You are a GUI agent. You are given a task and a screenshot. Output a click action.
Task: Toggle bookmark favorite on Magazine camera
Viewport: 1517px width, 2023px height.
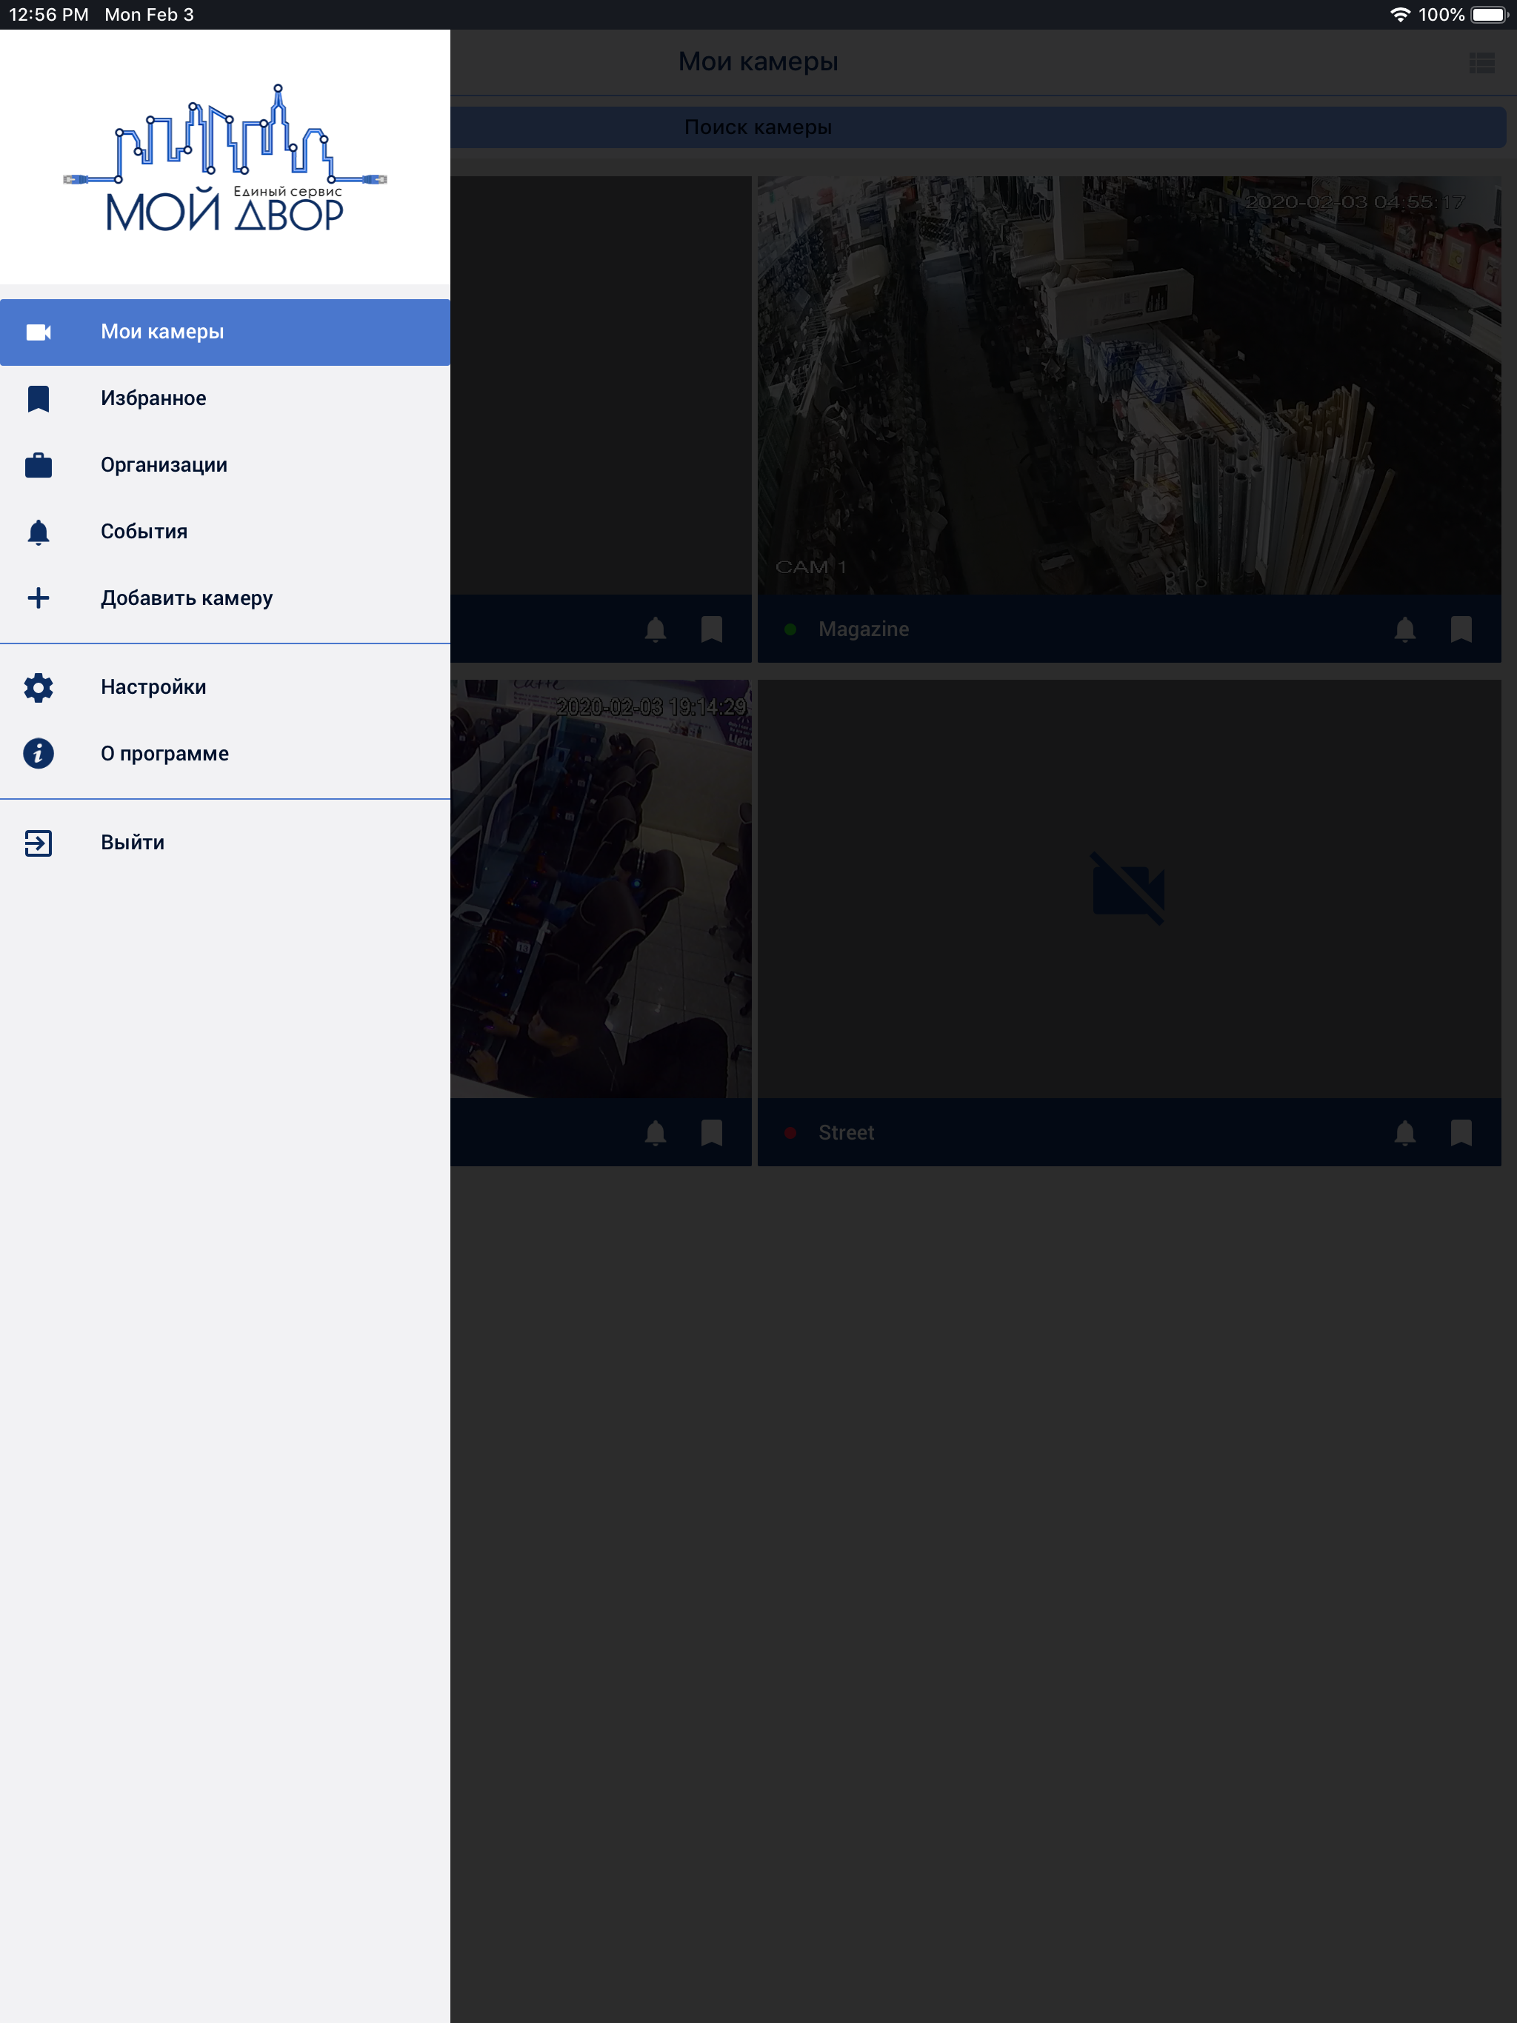click(1461, 629)
